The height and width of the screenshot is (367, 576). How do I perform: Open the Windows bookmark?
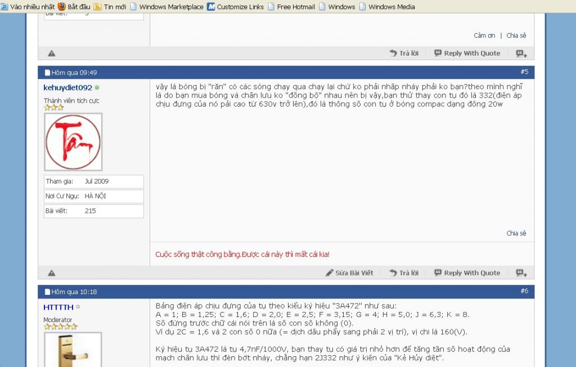pyautogui.click(x=337, y=7)
